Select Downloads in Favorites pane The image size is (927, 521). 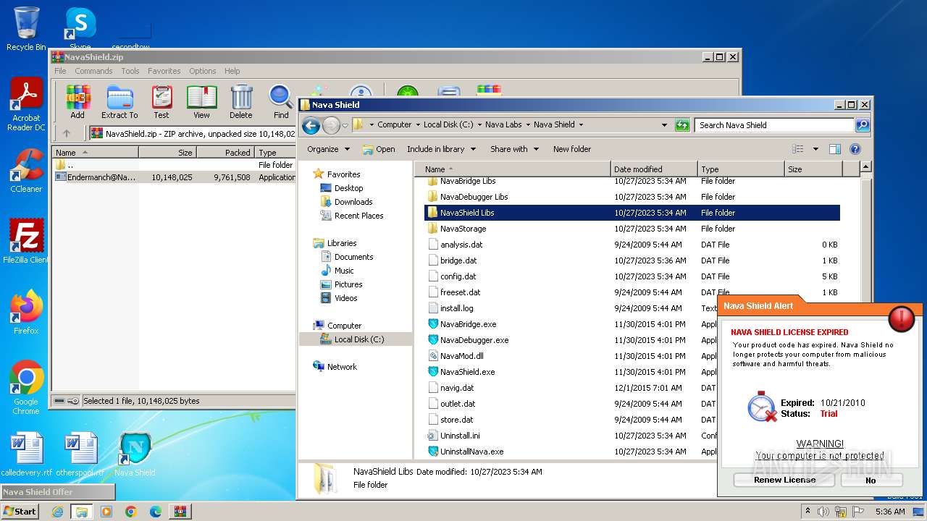pyautogui.click(x=353, y=202)
